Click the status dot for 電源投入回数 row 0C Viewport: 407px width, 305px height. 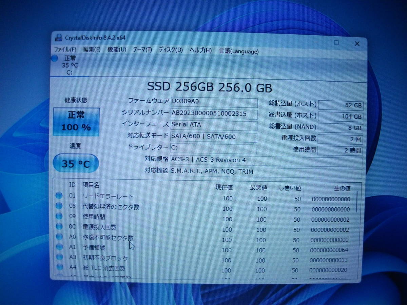59,226
